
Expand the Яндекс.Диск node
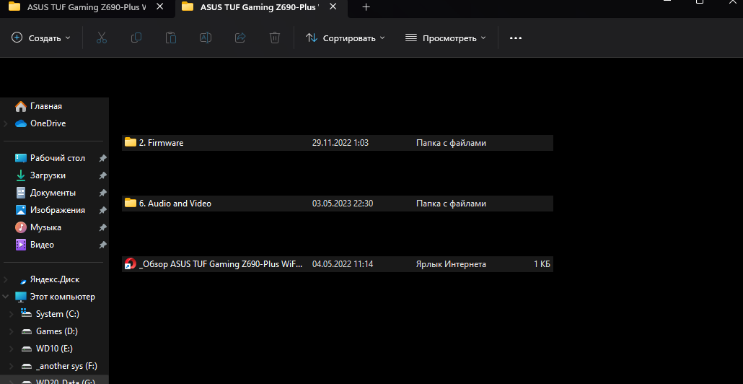click(6, 279)
